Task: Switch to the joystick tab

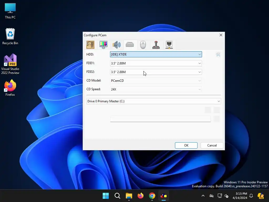Action: click(x=156, y=45)
